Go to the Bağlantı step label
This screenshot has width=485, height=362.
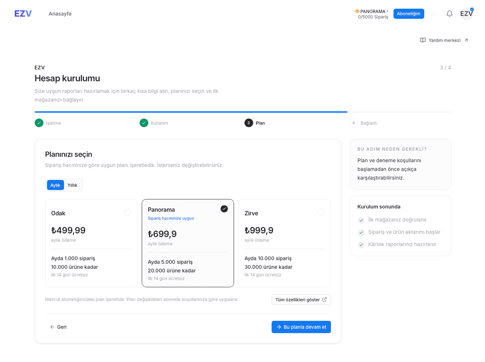369,123
